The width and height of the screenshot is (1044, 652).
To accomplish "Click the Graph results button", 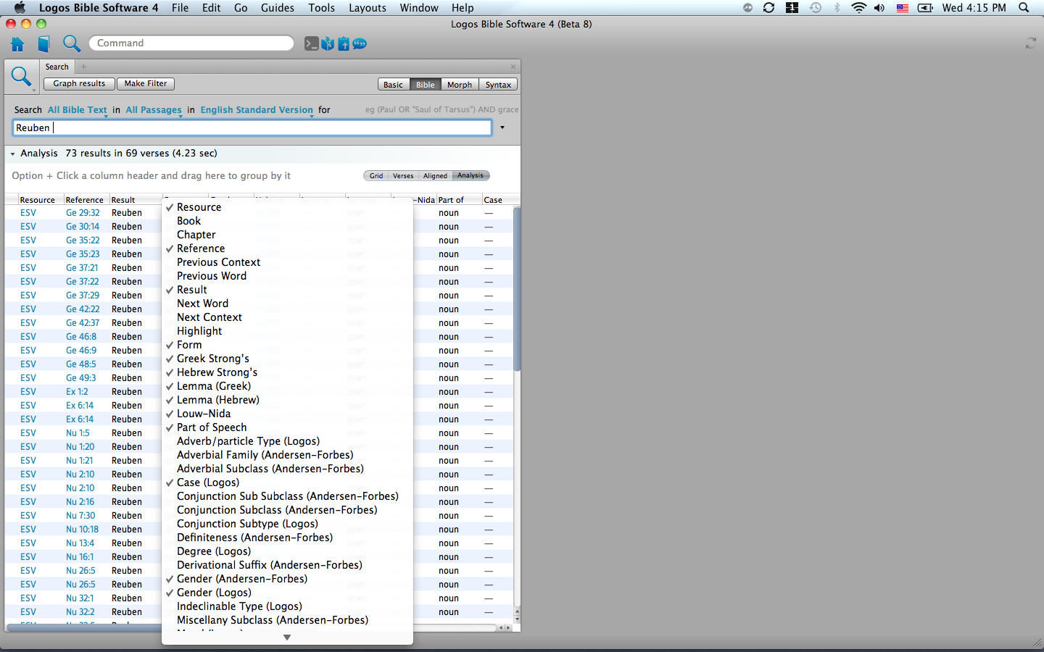I will click(x=79, y=84).
